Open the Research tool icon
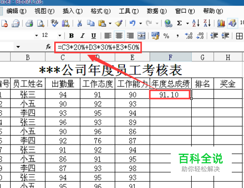This screenshot has height=188, width=244. click(65, 23)
